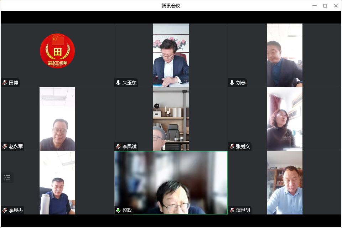Click the muted microphone icon beside 田博
The height and width of the screenshot is (228, 342).
tap(5, 83)
